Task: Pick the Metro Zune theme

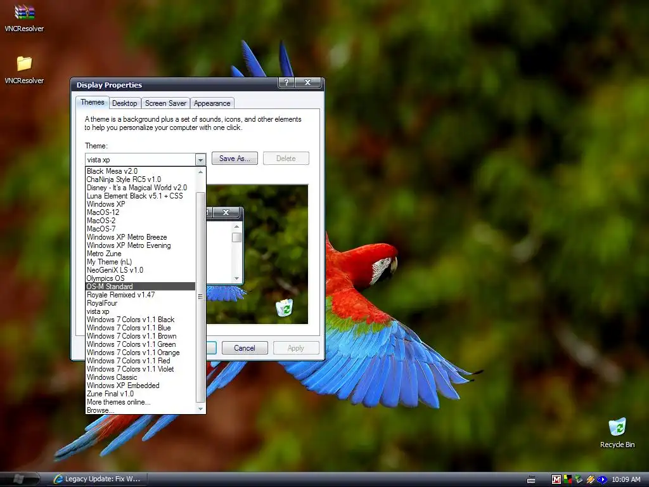Action: 140,254
